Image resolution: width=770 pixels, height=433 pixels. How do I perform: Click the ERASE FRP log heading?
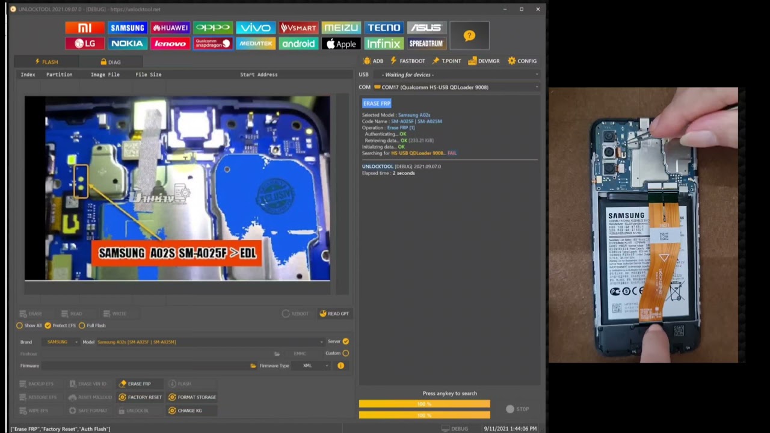(377, 103)
